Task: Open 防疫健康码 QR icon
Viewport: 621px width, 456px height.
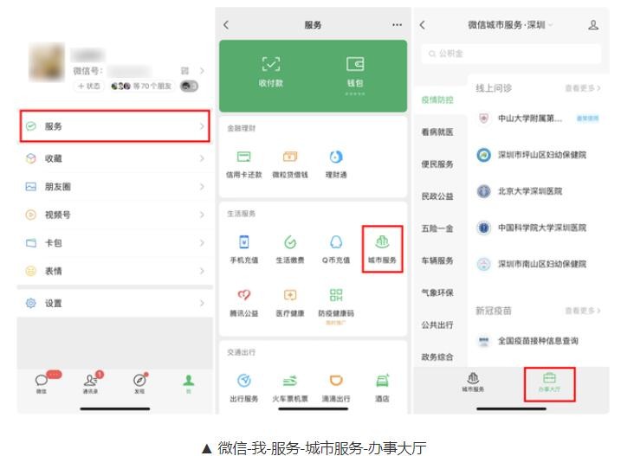Action: click(x=335, y=300)
